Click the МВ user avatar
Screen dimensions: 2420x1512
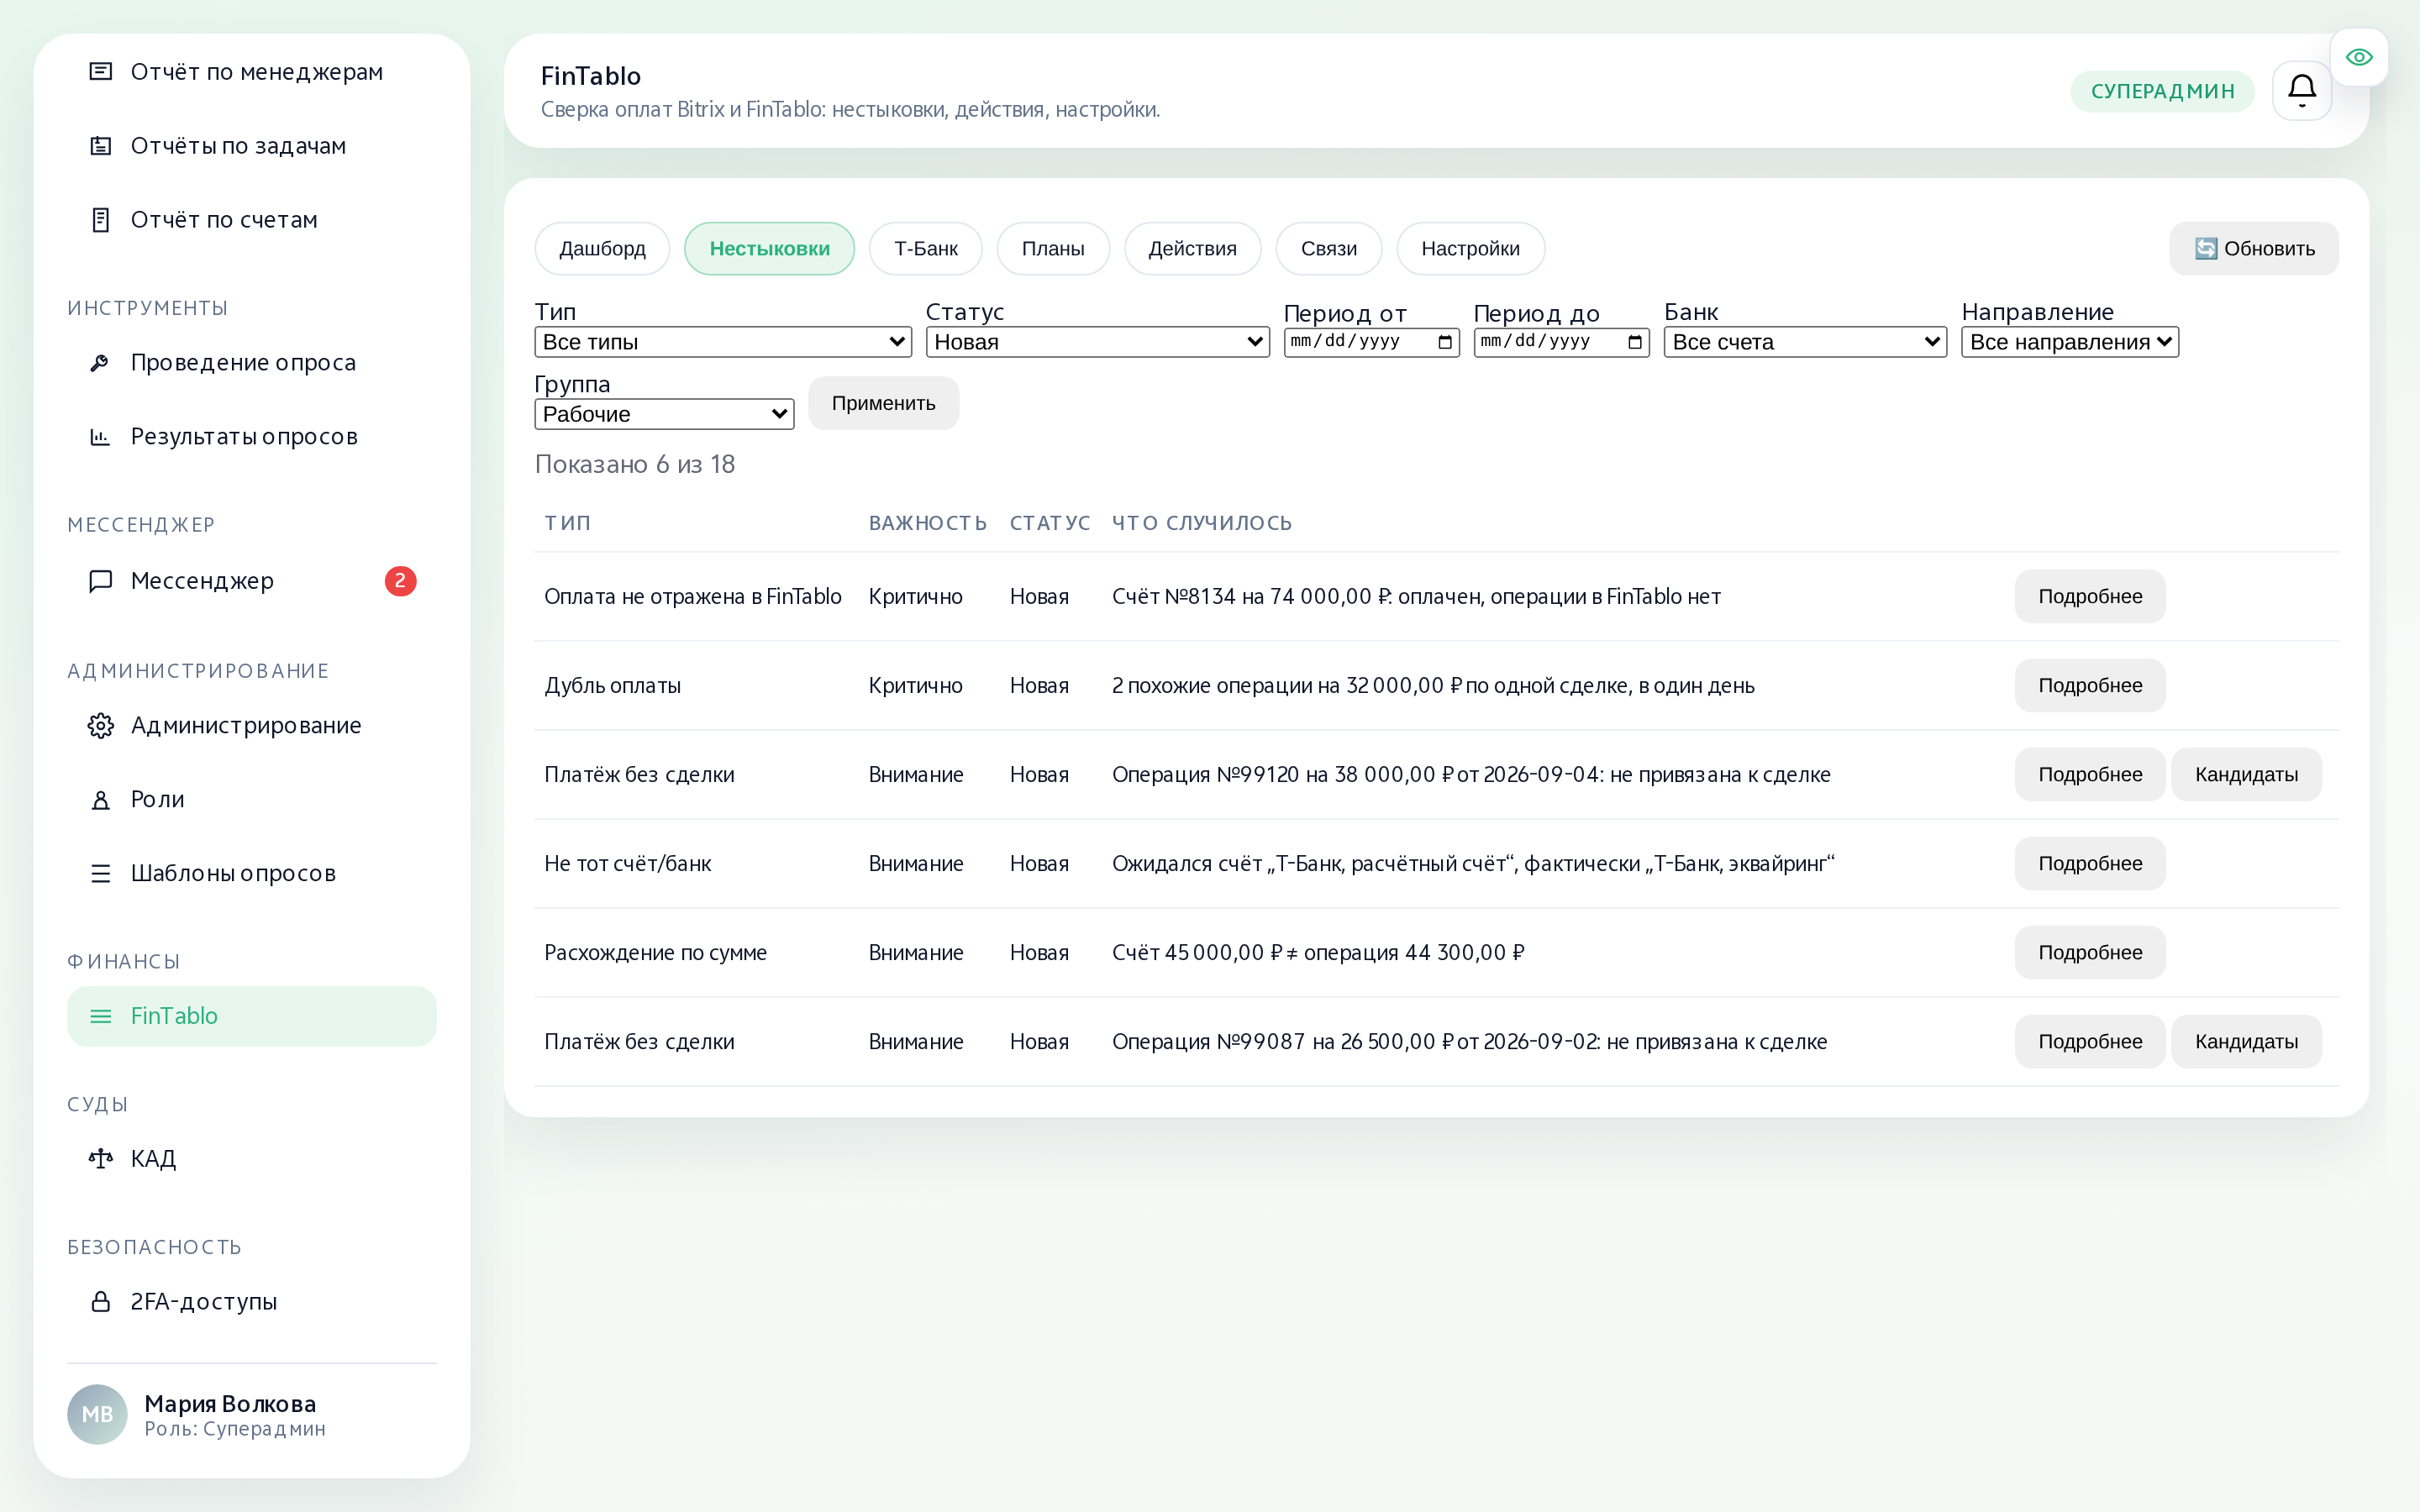[x=97, y=1414]
